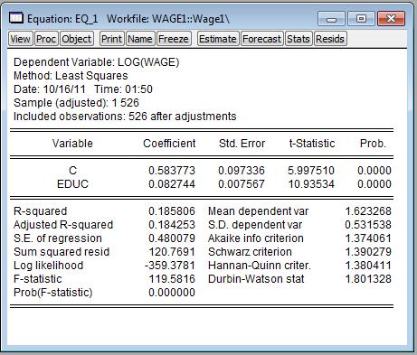Viewport: 417px width, 355px height.
Task: Click the R-squared value 0.185806
Action: [172, 211]
